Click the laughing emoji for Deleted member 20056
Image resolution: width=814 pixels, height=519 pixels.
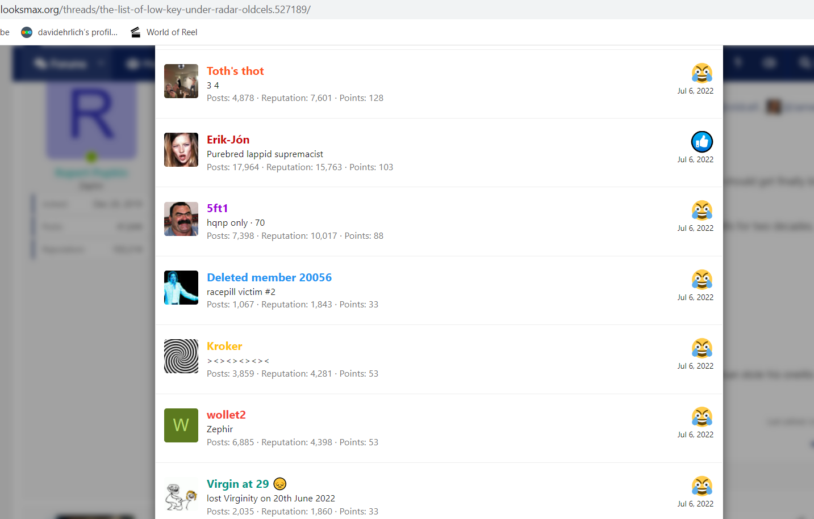coord(702,280)
